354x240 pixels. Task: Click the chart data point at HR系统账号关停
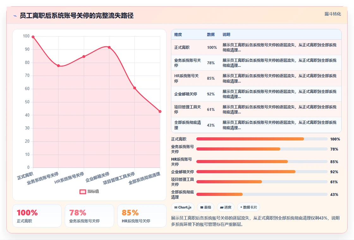click(x=84, y=56)
